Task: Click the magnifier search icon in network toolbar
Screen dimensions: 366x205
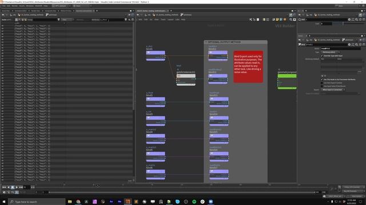Action: click(x=291, y=20)
